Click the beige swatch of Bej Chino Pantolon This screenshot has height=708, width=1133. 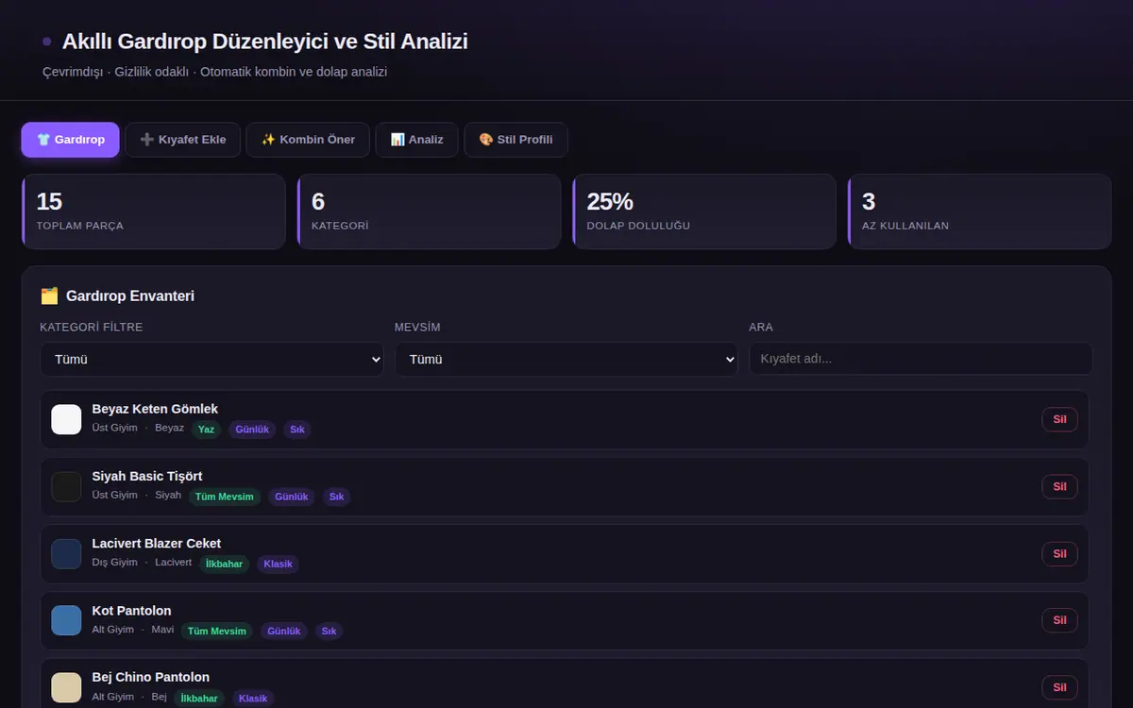(66, 687)
